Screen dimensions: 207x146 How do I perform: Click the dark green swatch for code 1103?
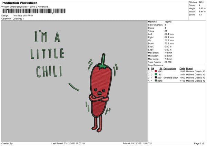click(156, 81)
